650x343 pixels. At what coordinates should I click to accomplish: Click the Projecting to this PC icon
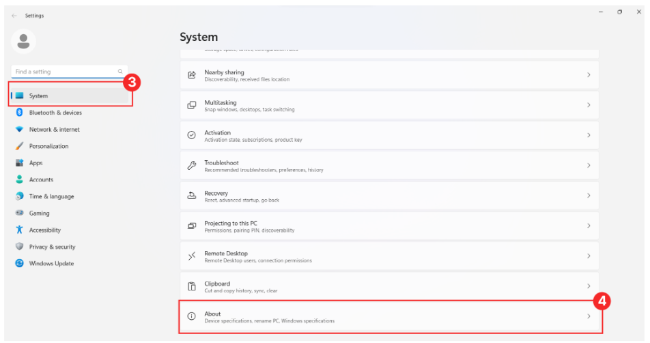coord(191,226)
